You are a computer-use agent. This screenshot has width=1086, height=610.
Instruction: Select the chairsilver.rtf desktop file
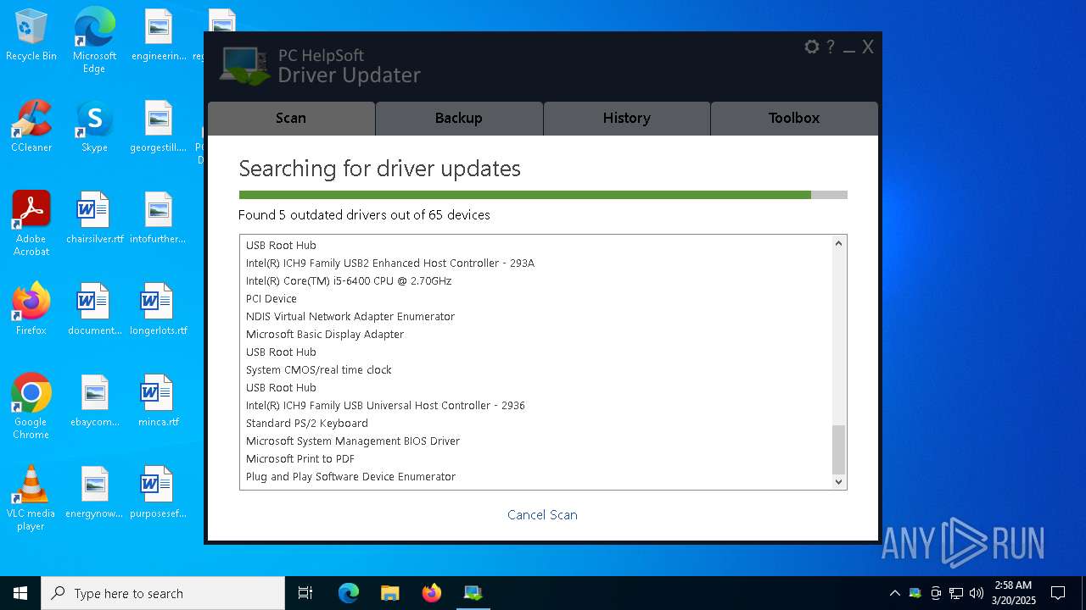click(x=94, y=219)
